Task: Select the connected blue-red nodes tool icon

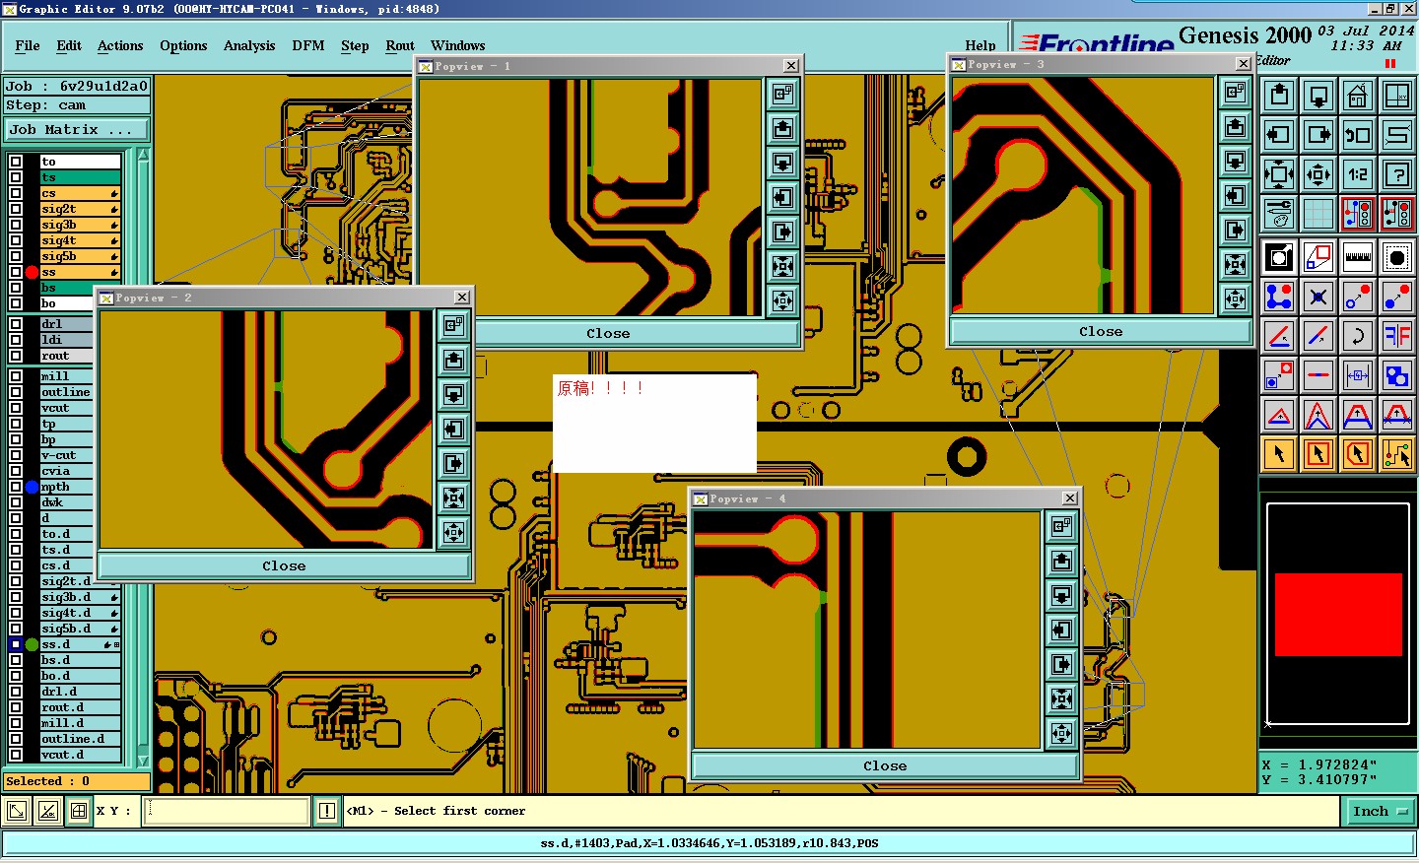Action: [x=1279, y=297]
